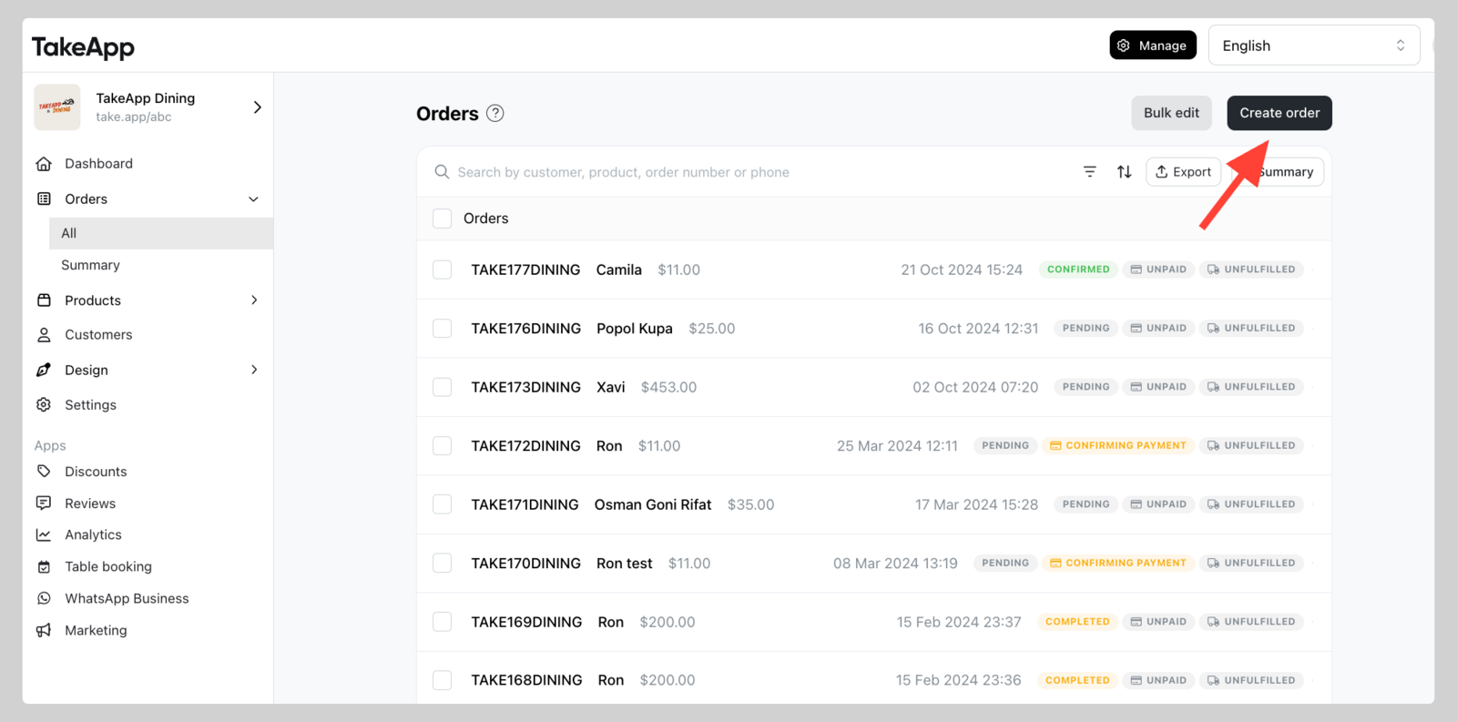Click the TakeApp logo in header

(83, 47)
